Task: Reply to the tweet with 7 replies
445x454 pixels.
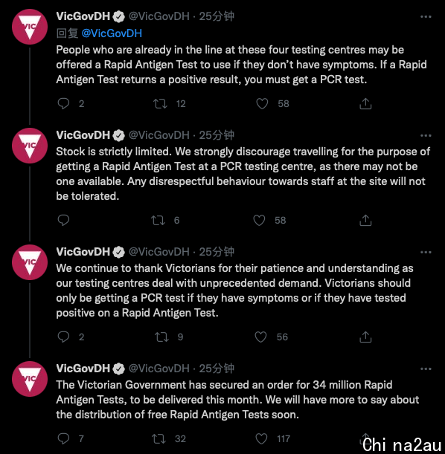Action: [x=63, y=438]
